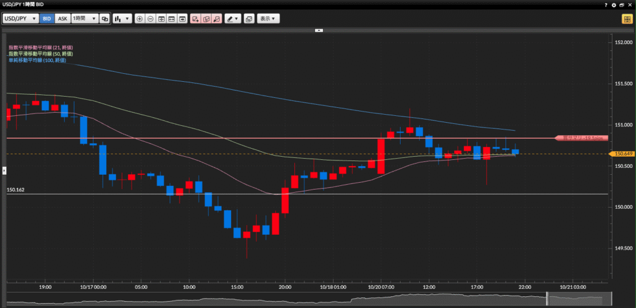
Task: Click the grid layout icon in toolbar
Action: pos(161,19)
